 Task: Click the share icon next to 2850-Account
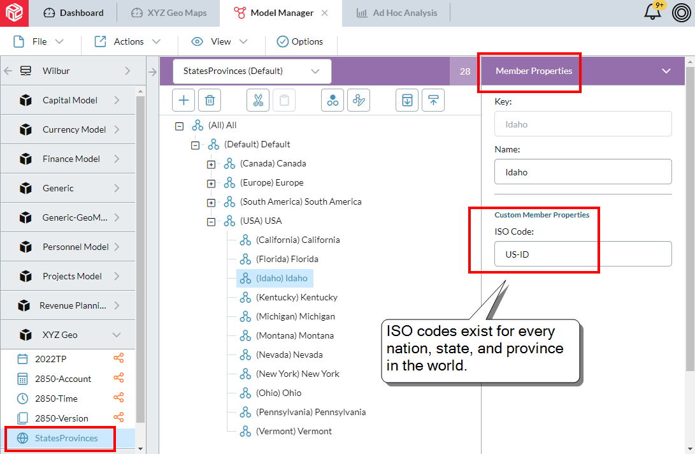118,378
